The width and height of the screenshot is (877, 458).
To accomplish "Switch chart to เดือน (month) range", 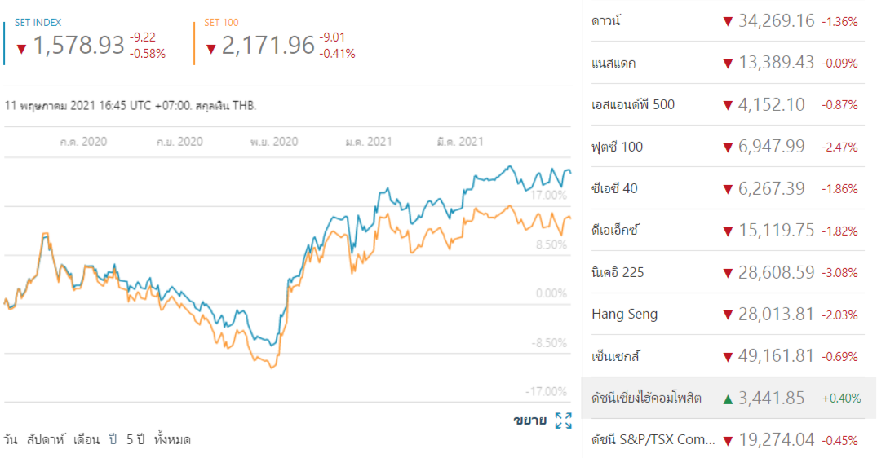I will (86, 440).
